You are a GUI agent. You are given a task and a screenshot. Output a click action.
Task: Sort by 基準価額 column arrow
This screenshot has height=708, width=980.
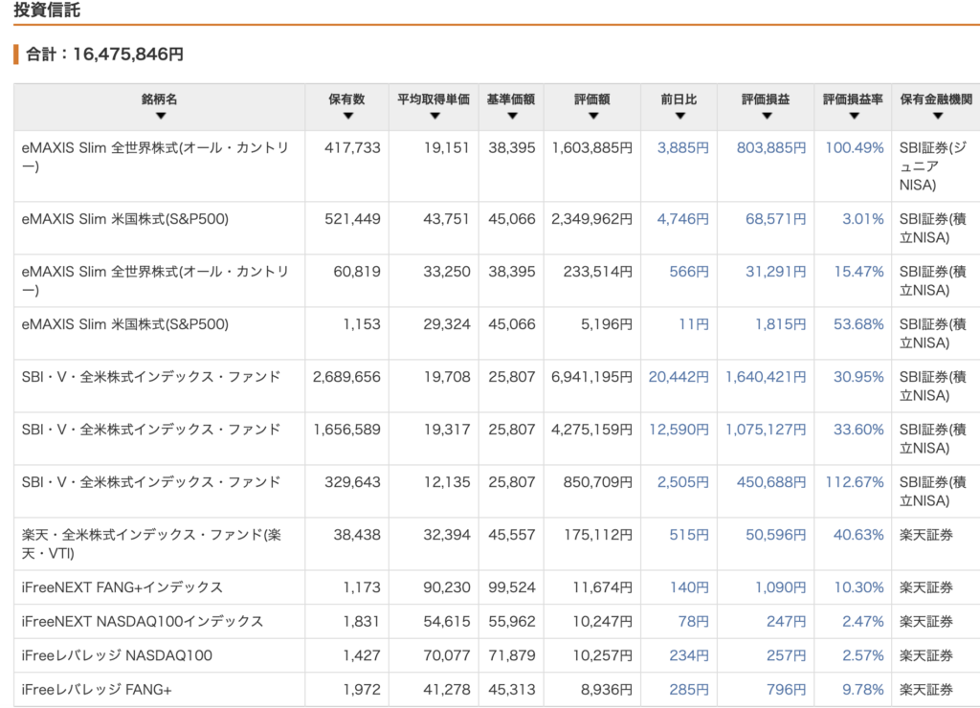click(x=513, y=116)
